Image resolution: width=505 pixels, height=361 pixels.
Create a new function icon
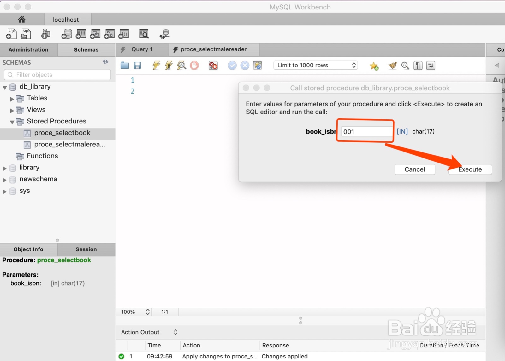123,34
